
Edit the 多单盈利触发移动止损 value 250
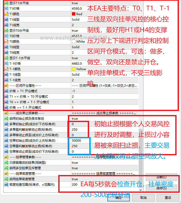[75, 130]
